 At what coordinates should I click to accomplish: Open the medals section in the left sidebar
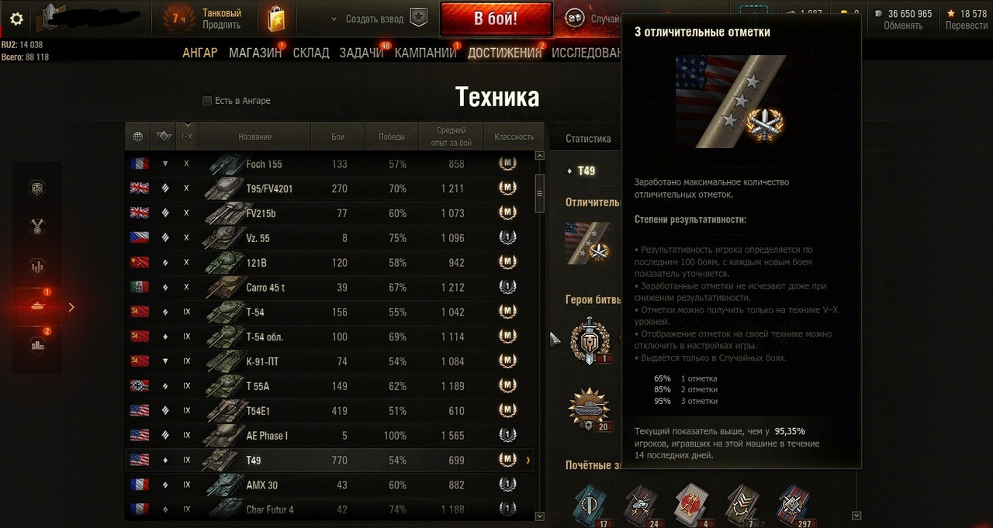pyautogui.click(x=36, y=227)
